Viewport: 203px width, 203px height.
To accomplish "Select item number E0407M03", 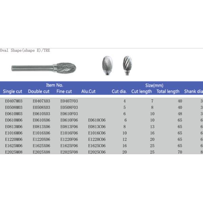I will (14, 101).
